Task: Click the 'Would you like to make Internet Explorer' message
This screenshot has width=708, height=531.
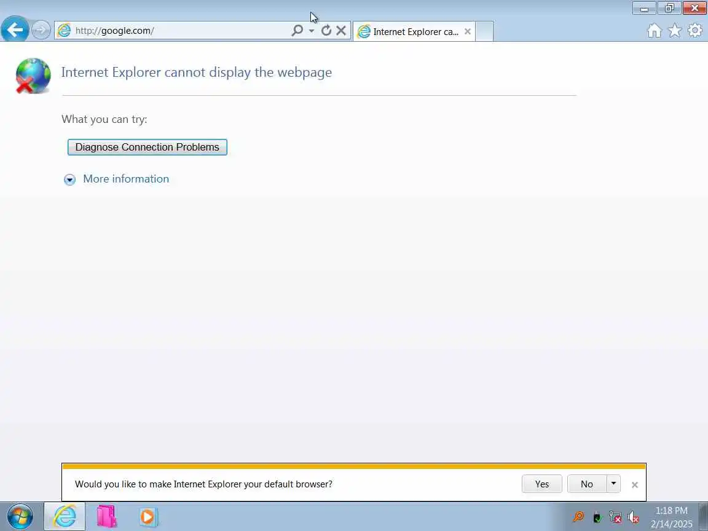Action: tap(203, 484)
